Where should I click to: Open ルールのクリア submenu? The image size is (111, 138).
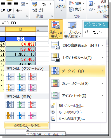pyautogui.click(x=77, y=112)
